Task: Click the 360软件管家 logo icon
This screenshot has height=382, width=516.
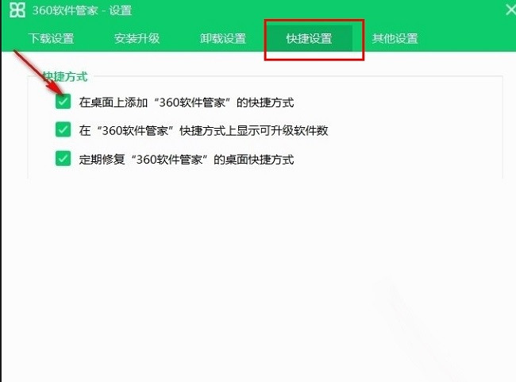Action: pyautogui.click(x=17, y=10)
